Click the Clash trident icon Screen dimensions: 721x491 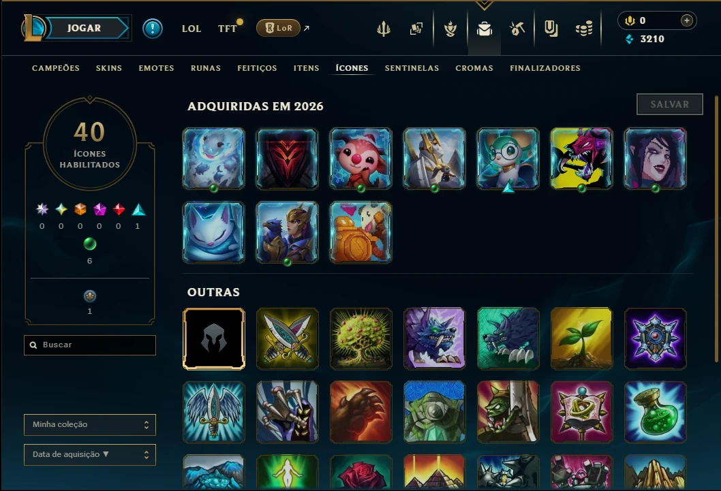pyautogui.click(x=384, y=29)
